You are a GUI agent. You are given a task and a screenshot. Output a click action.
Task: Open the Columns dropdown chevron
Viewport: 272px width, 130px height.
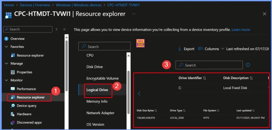point(223,49)
